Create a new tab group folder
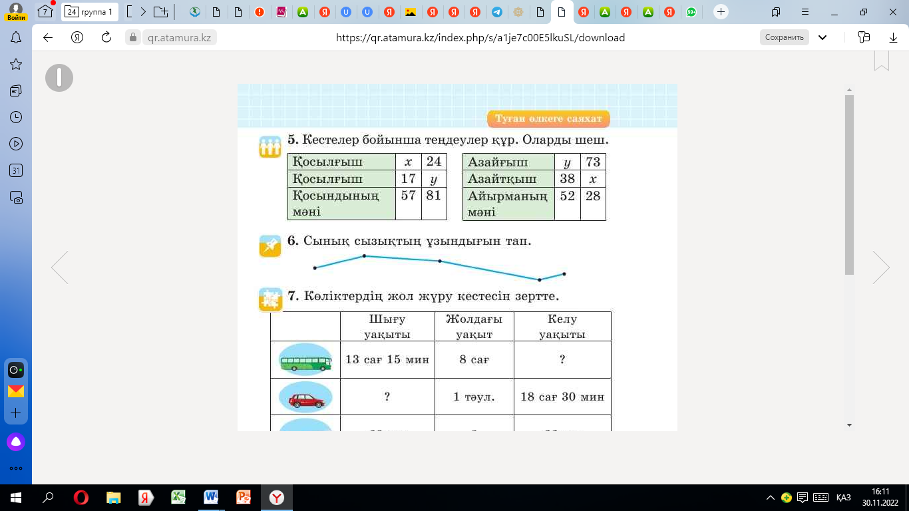 click(x=160, y=12)
